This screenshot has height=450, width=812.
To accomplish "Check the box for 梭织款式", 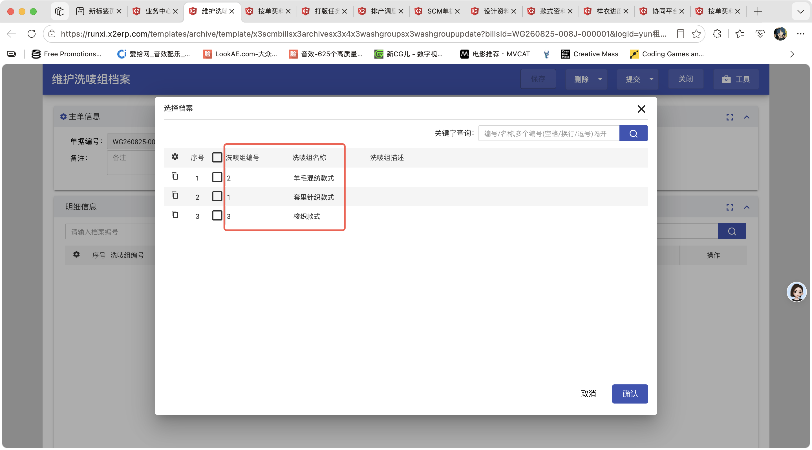I will (x=217, y=216).
